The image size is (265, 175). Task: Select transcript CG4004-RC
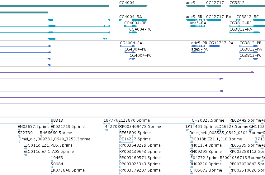tap(133, 32)
